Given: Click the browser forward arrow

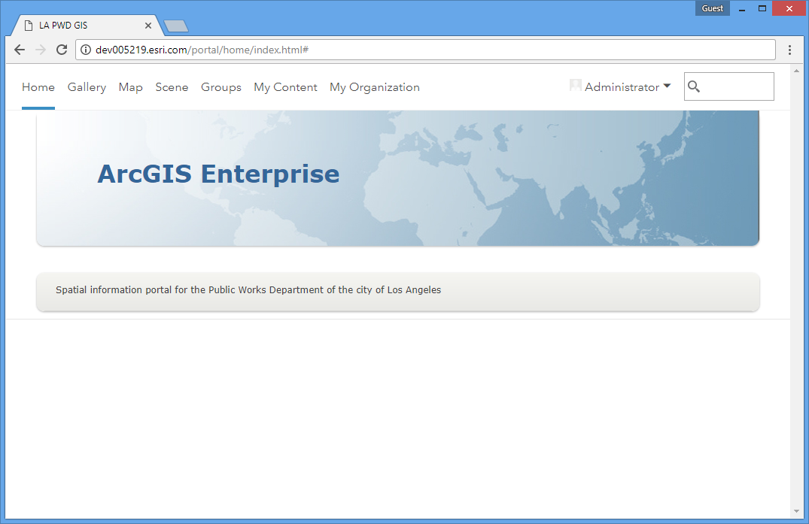Looking at the screenshot, I should (41, 50).
